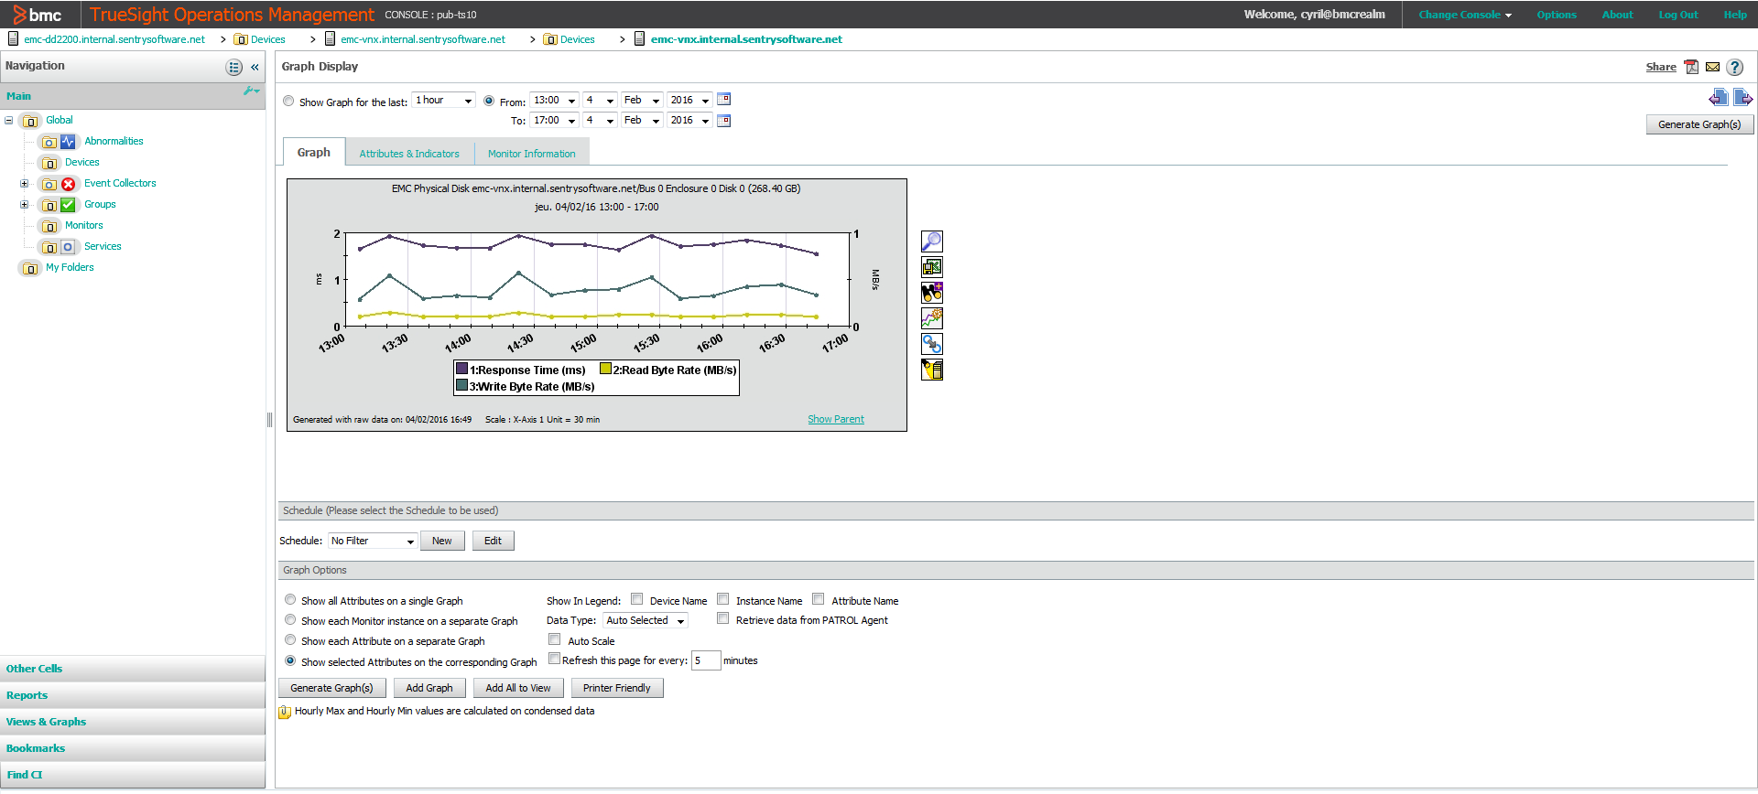Open the To time 17:00 dropdown
Screen dimensions: 1758x794
click(555, 121)
